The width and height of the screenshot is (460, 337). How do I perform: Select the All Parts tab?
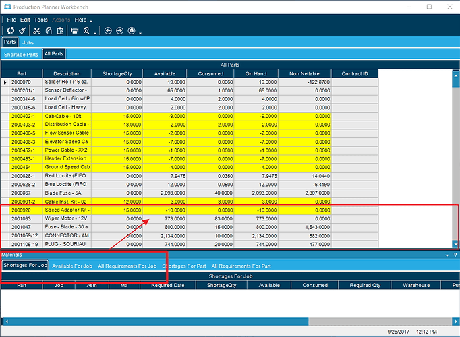click(x=54, y=54)
